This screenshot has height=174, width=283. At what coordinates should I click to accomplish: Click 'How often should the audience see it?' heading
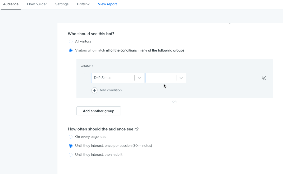pyautogui.click(x=103, y=129)
